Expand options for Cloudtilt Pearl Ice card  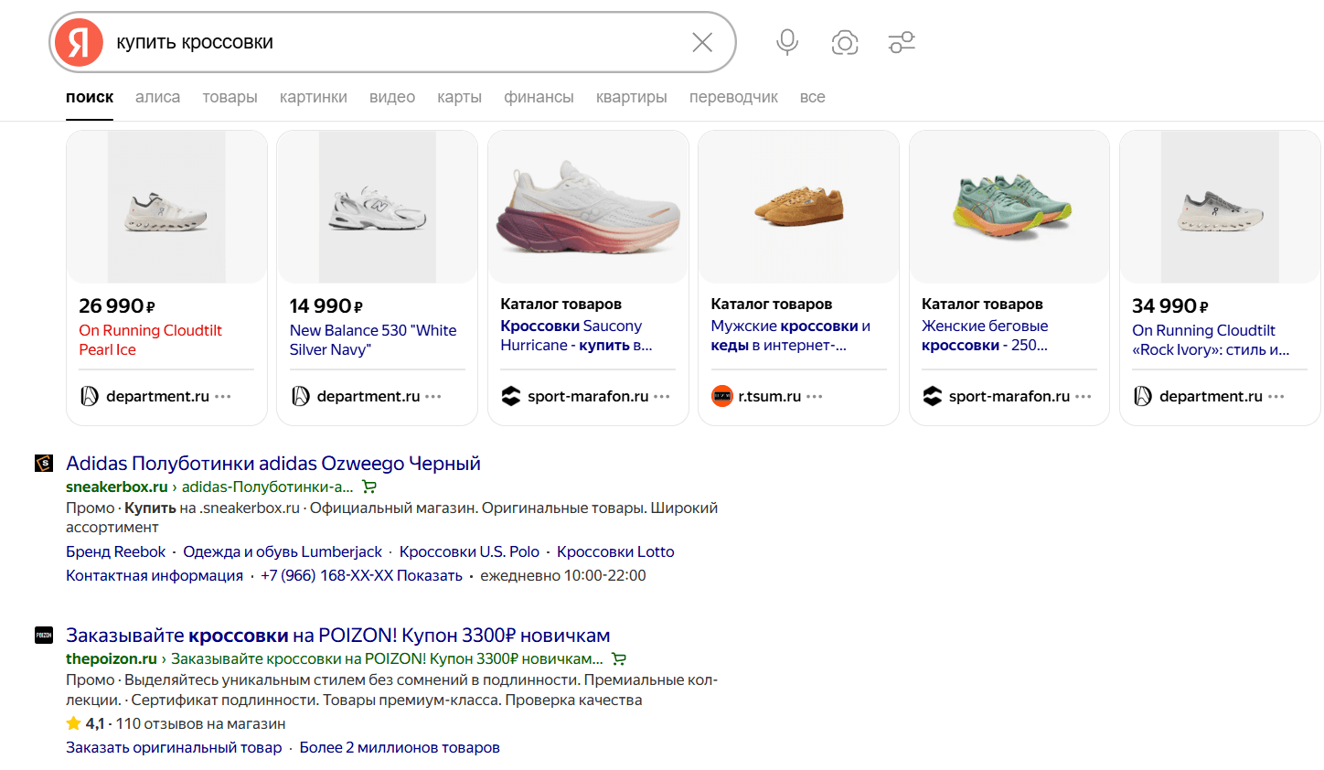click(x=223, y=396)
